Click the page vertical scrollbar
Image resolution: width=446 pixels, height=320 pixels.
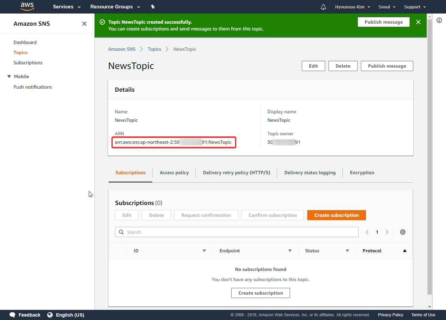click(429, 156)
